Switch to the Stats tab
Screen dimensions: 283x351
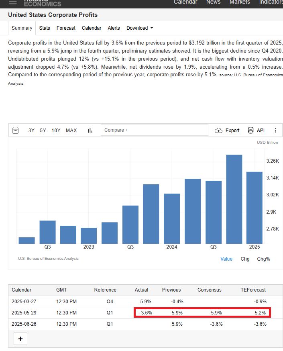45,28
